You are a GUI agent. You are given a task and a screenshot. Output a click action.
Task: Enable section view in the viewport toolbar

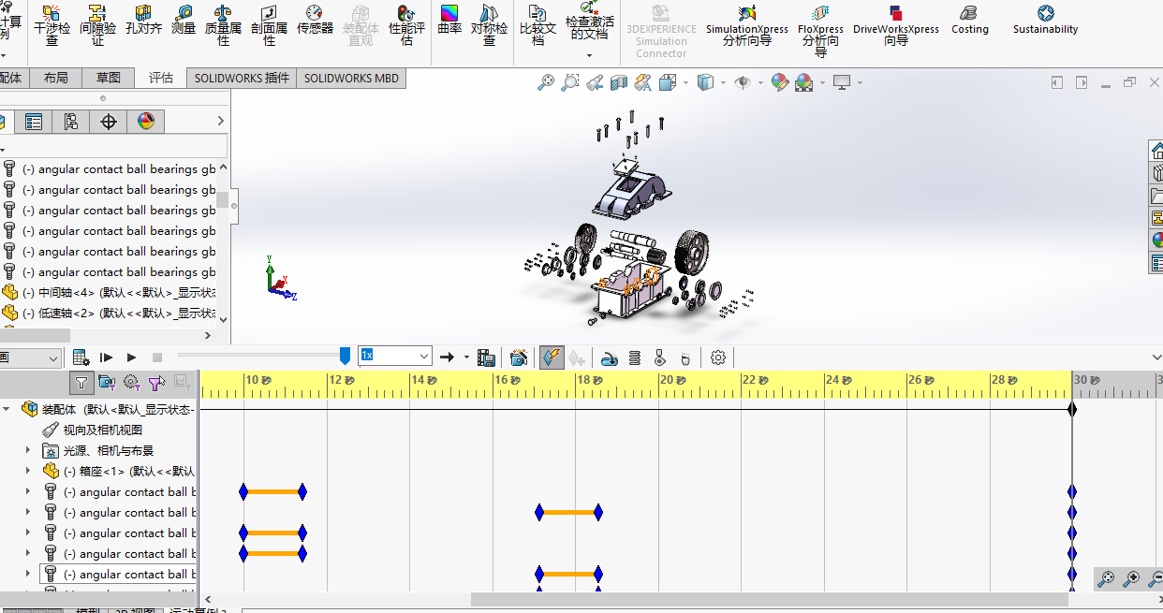618,83
